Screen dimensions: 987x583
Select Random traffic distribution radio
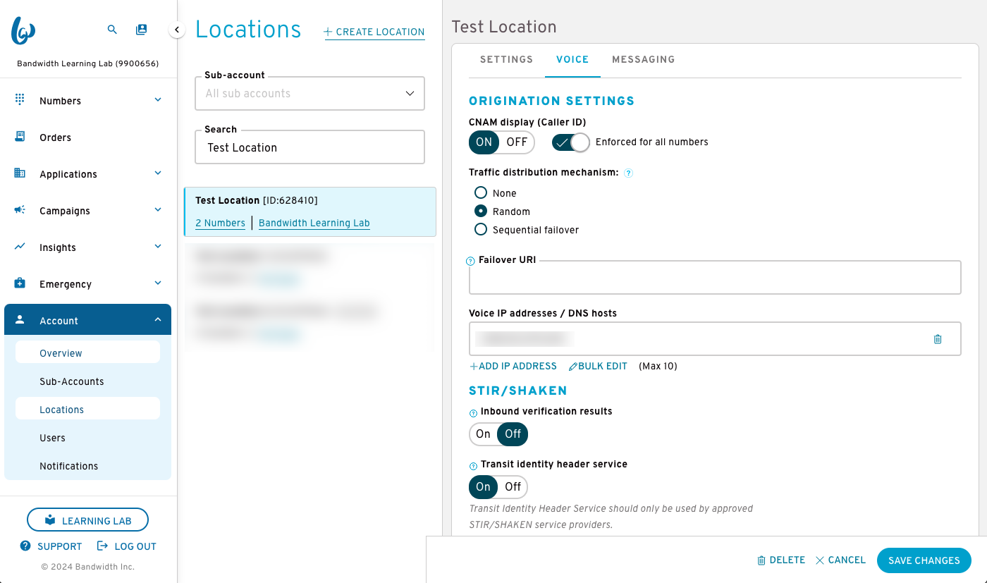click(481, 211)
